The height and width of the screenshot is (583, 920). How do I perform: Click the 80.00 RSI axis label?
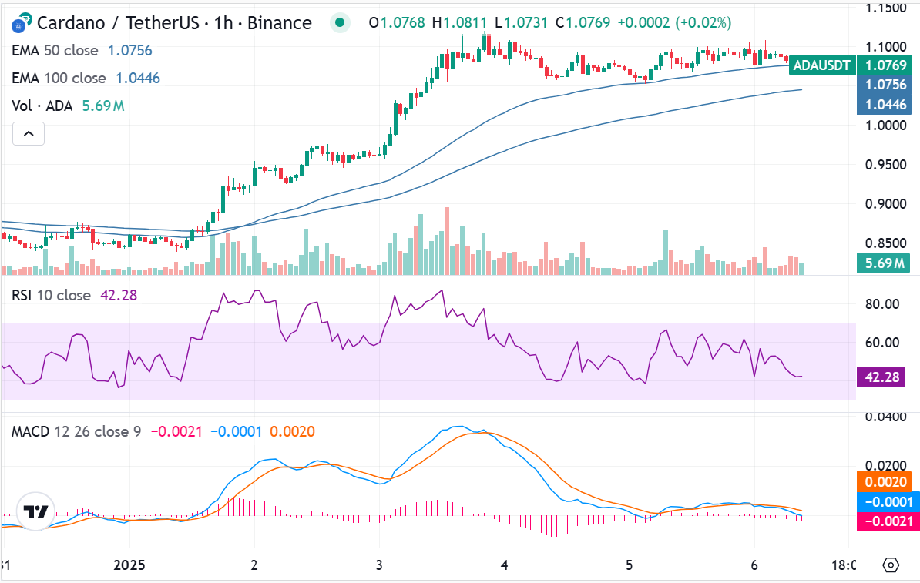pos(882,303)
